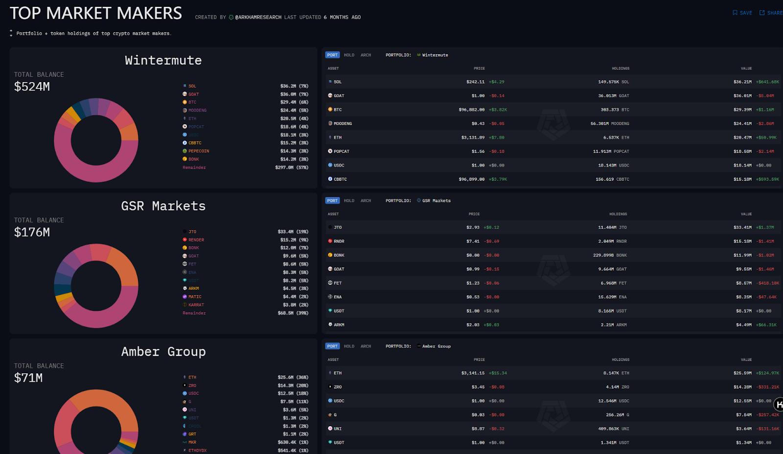This screenshot has height=454, width=783.
Task: Switch to HOLD tab in GSR Markets panel
Action: [x=349, y=200]
